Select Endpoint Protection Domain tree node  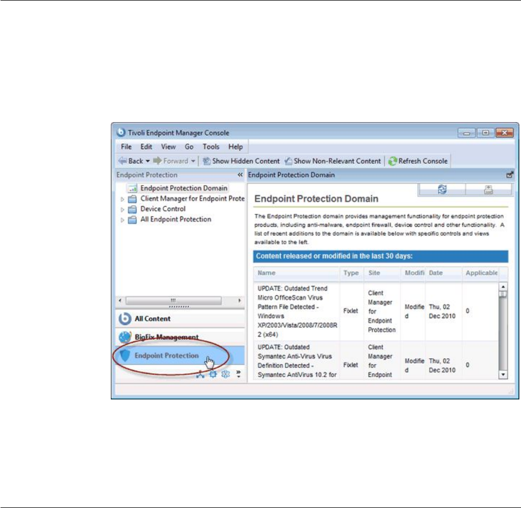(x=184, y=188)
